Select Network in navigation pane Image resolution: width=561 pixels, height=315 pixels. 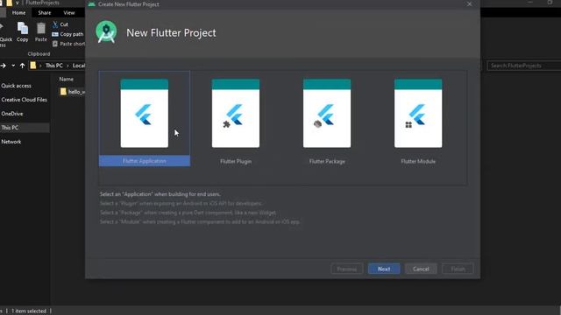(11, 142)
